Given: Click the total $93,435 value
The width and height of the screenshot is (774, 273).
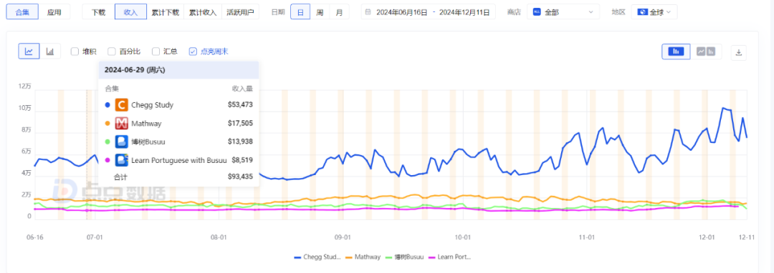Looking at the screenshot, I should coord(240,176).
